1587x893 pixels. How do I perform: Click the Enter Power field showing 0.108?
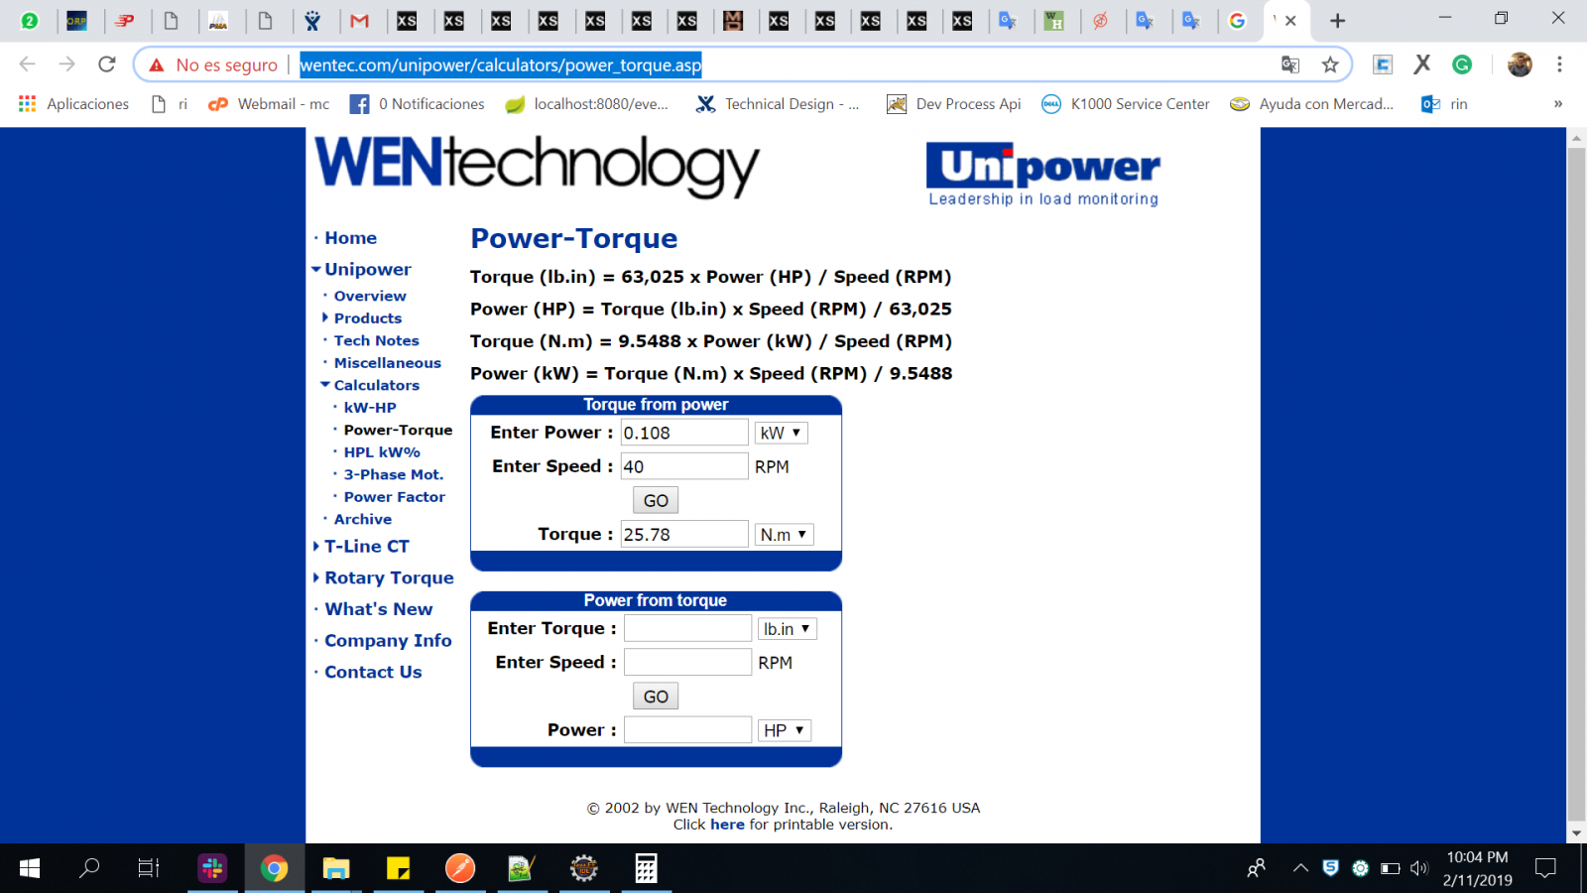pyautogui.click(x=684, y=433)
